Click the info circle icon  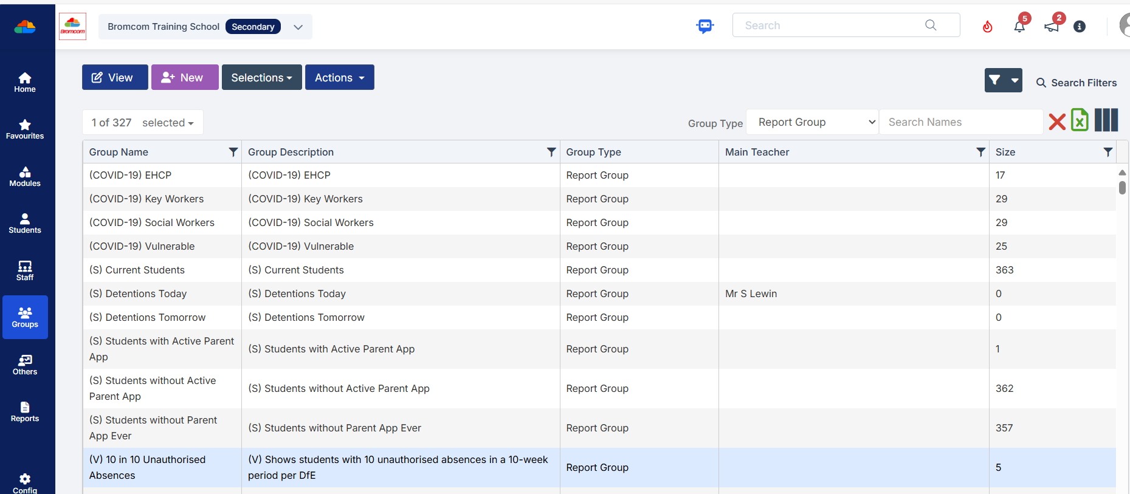pyautogui.click(x=1080, y=27)
